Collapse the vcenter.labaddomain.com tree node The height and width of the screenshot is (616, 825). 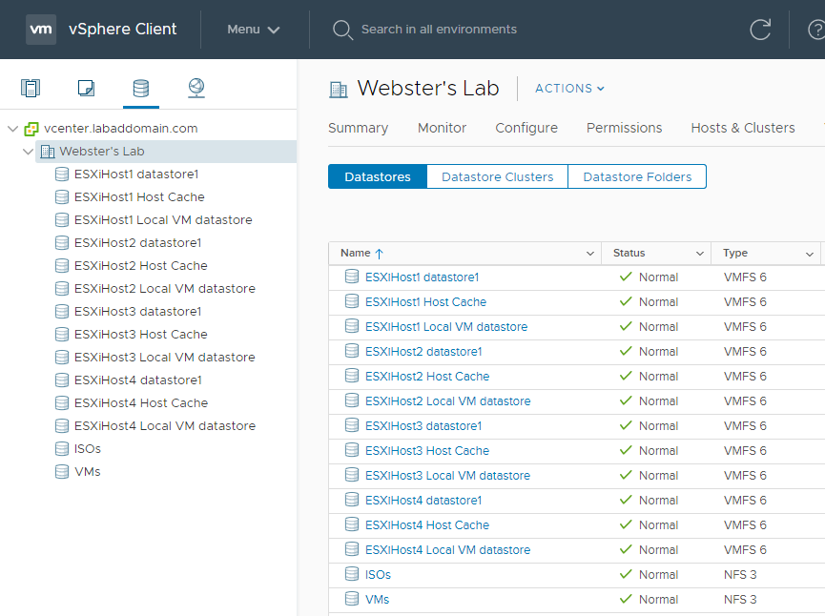pos(12,129)
